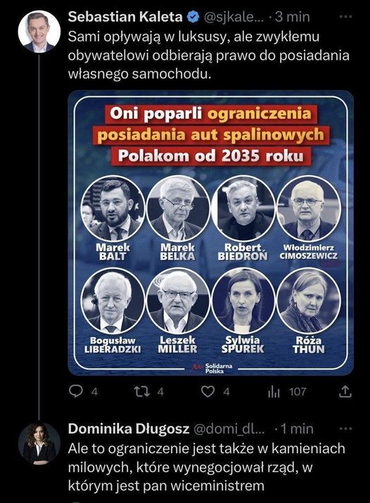Viewport: 370px width, 503px height.
Task: Open the 3 min timestamp on Kaleta's tweet
Action: (x=293, y=17)
